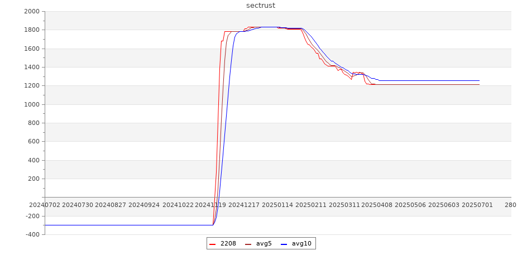
Task: Click the 20241119 date tick label
Action: [x=210, y=205]
